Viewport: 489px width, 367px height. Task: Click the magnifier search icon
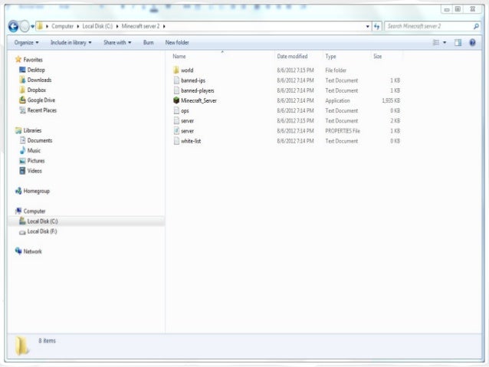pos(476,27)
